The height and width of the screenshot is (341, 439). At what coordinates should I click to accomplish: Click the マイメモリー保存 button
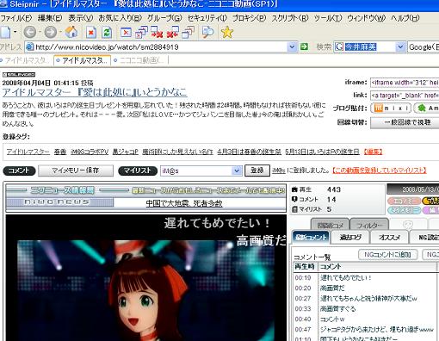[x=76, y=170]
